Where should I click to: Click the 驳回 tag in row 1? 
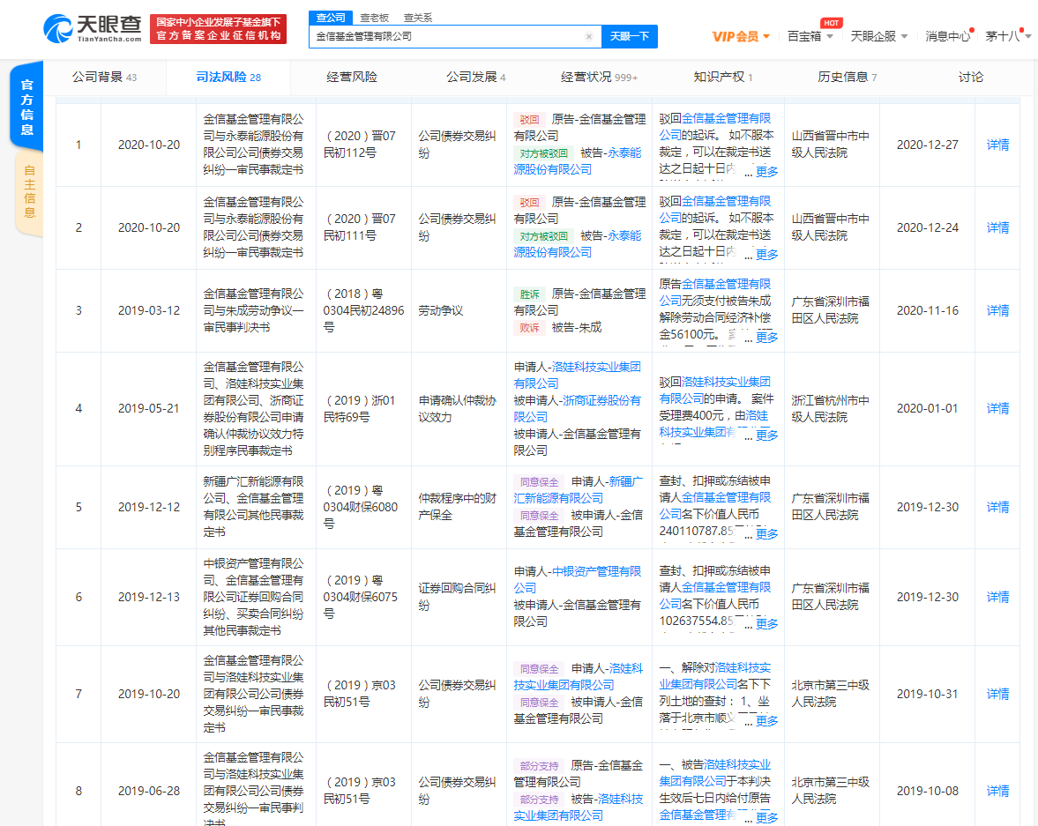(x=529, y=120)
